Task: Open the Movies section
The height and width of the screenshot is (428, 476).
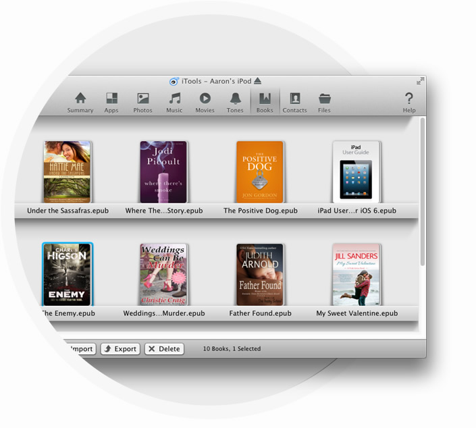Action: click(205, 102)
